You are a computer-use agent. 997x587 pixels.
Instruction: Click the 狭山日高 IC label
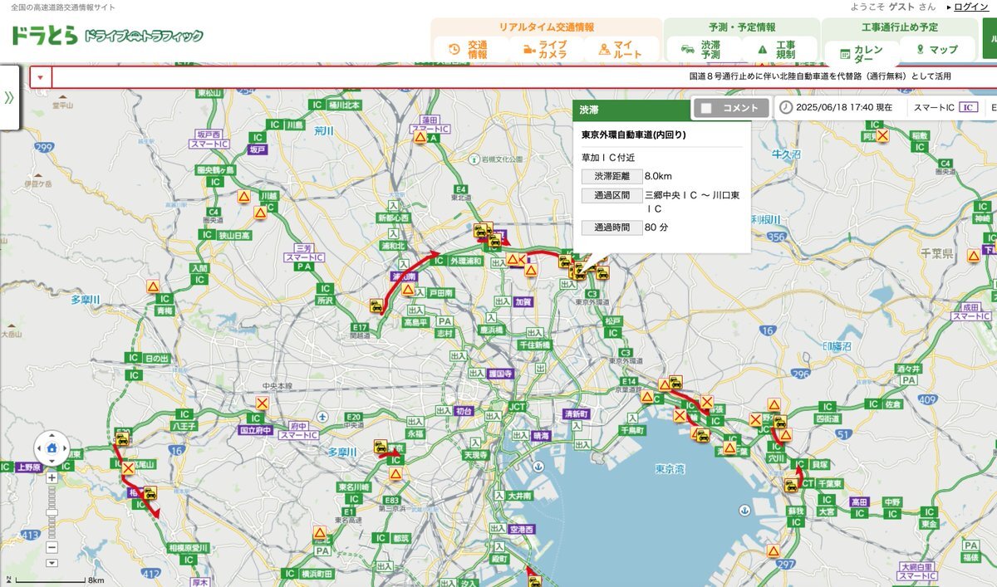234,236
